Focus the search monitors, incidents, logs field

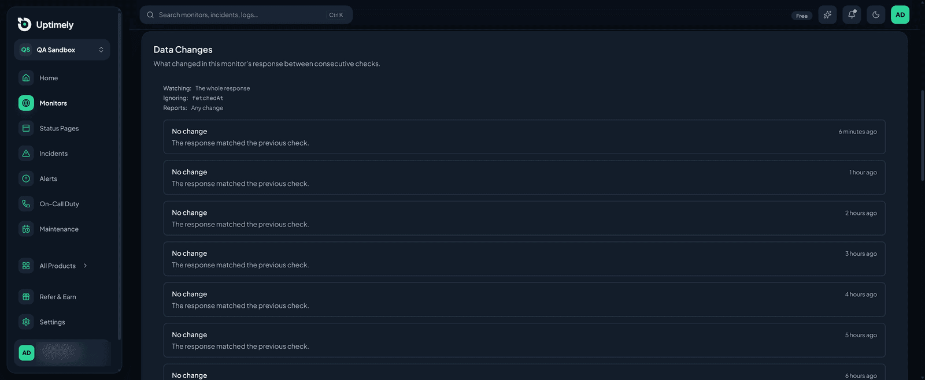[246, 15]
